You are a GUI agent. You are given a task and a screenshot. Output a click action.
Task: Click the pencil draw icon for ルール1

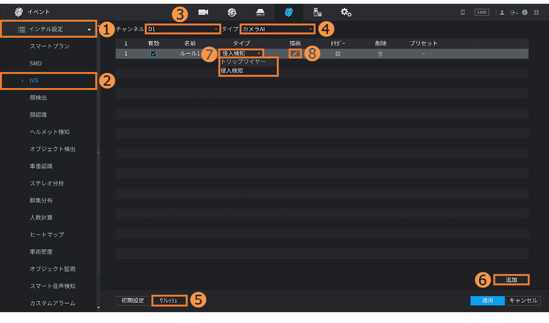(295, 54)
